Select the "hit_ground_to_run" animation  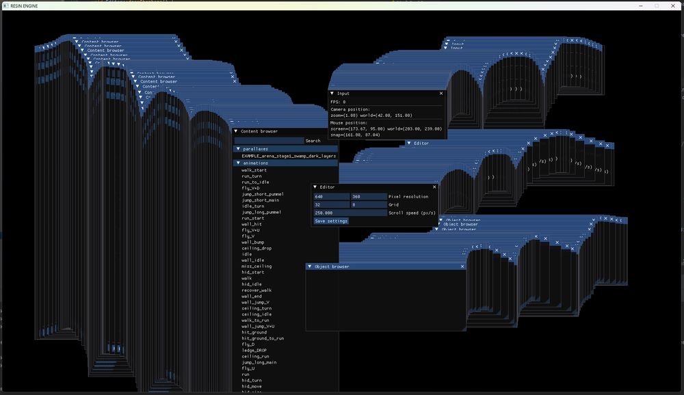click(263, 338)
